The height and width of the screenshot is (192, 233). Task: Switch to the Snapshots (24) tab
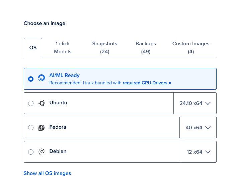click(104, 48)
